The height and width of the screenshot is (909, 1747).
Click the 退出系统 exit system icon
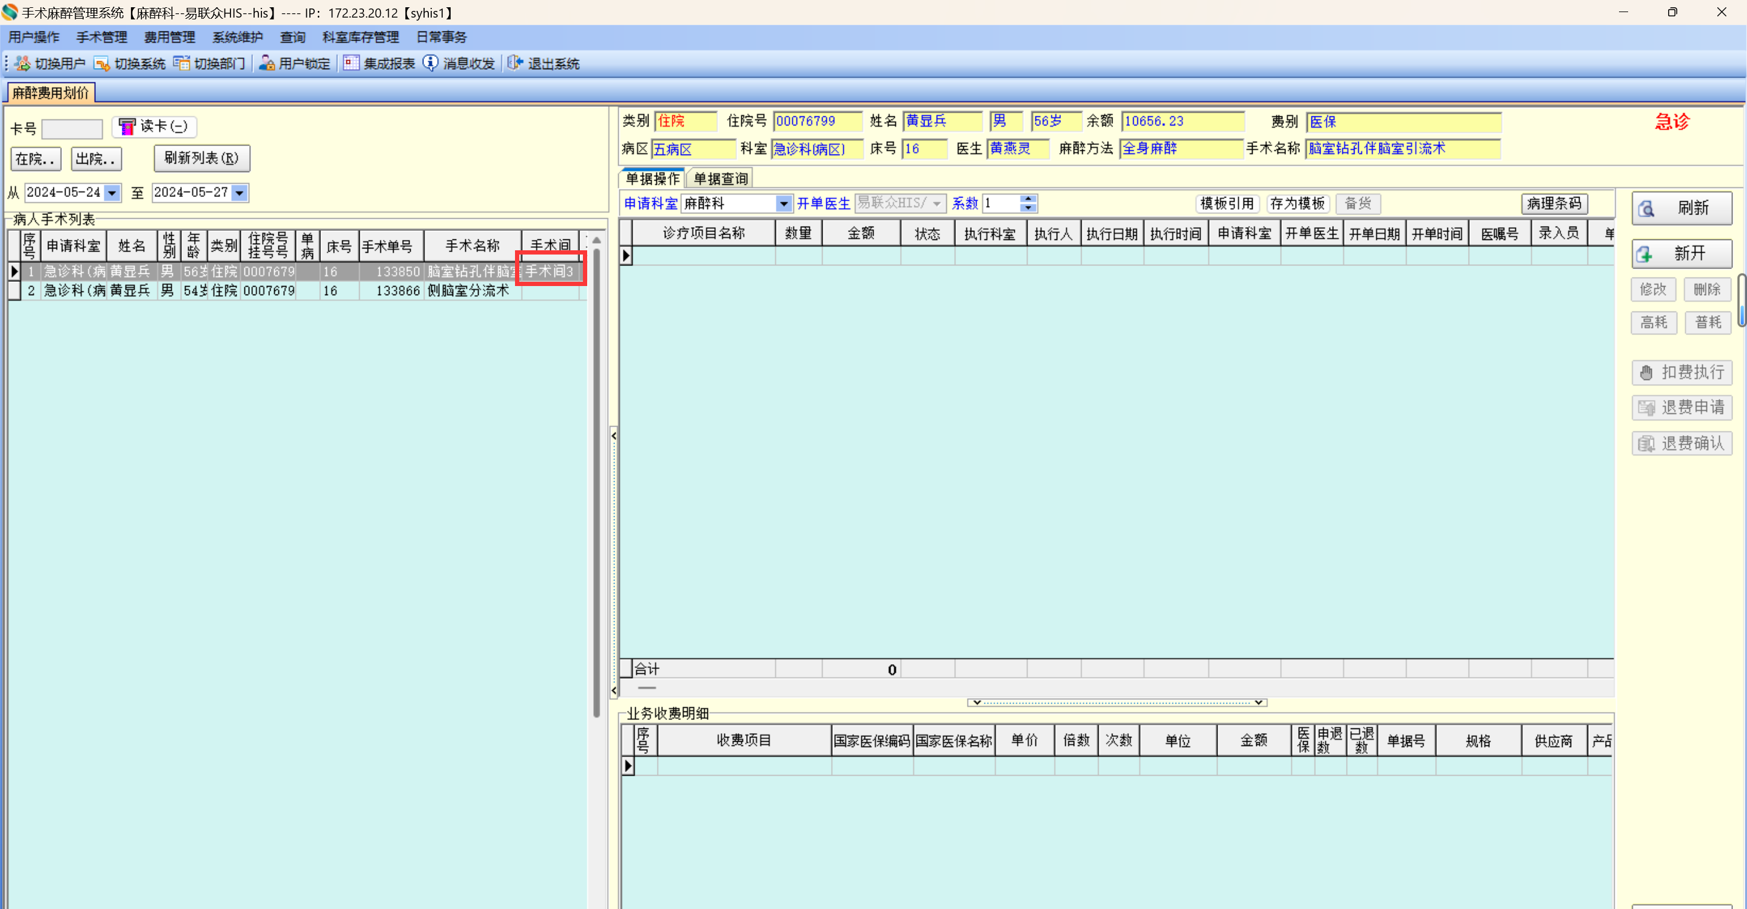coord(516,64)
